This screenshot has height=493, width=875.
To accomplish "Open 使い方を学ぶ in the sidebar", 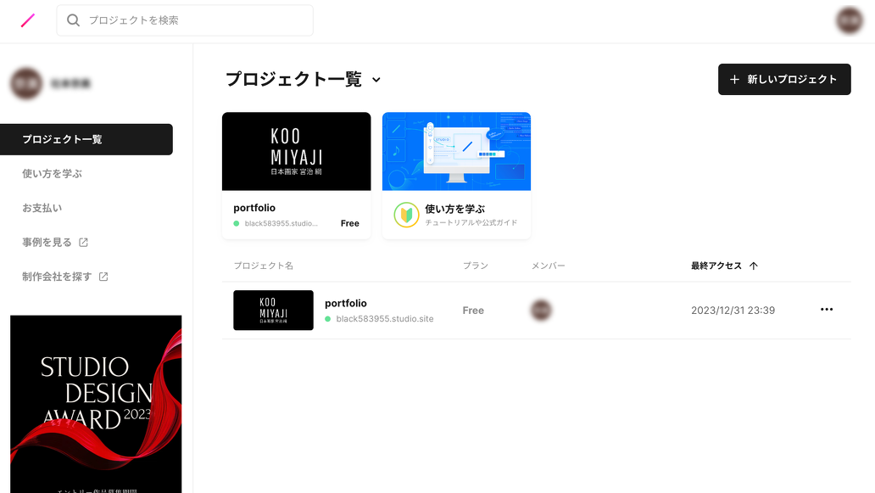I will click(53, 174).
